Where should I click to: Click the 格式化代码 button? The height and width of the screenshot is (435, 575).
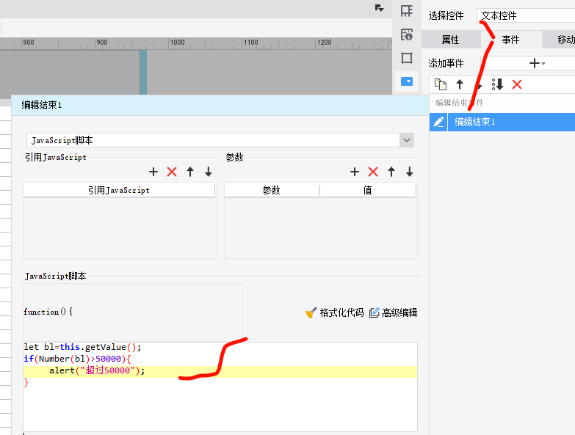334,312
